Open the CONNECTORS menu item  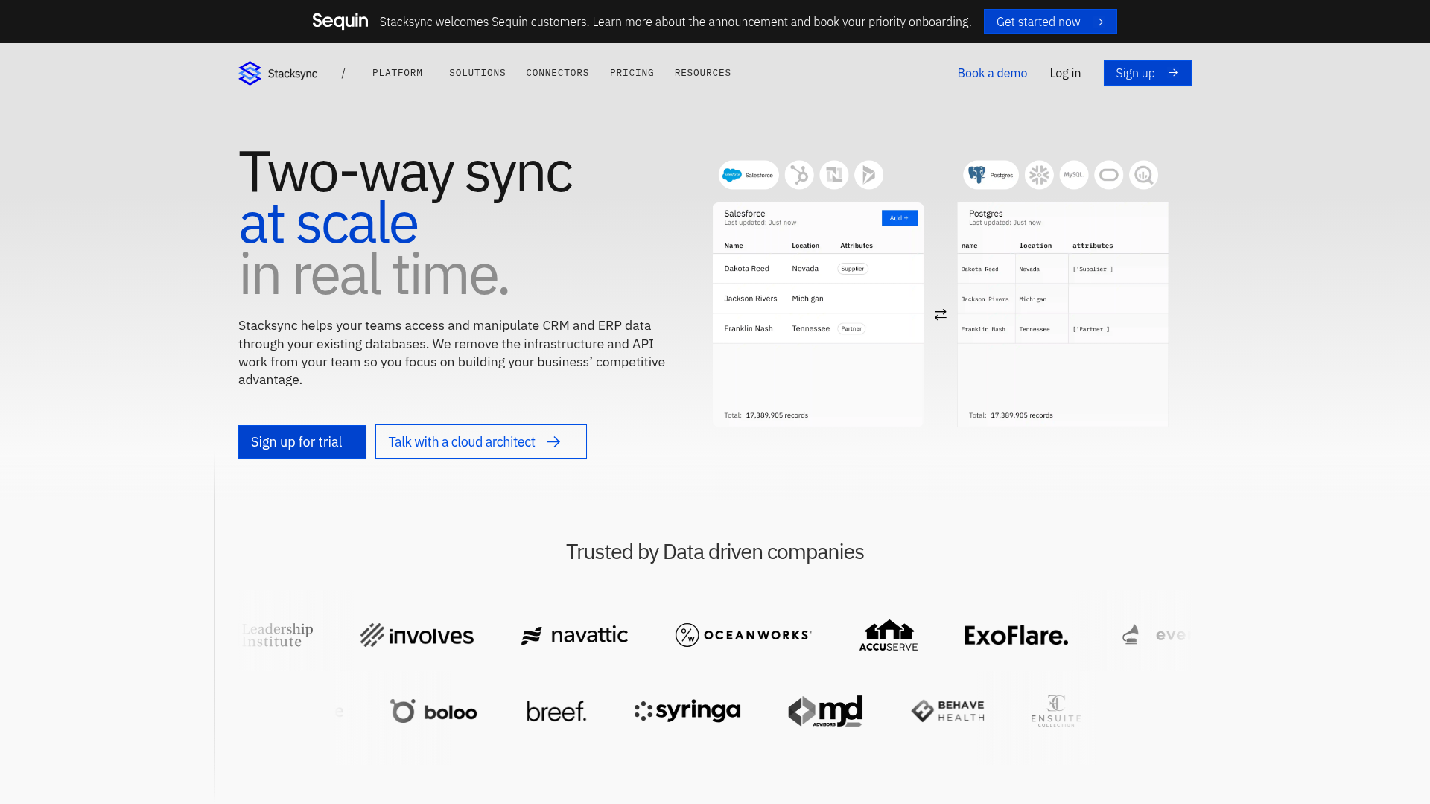(x=557, y=73)
